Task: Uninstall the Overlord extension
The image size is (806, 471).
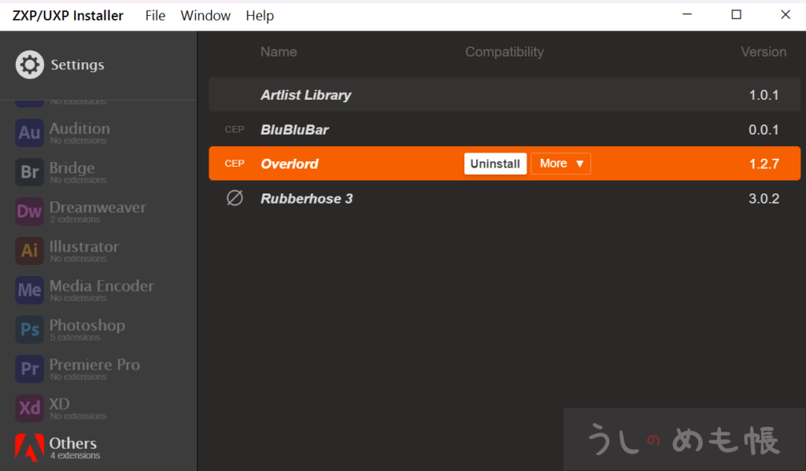Action: coord(495,164)
